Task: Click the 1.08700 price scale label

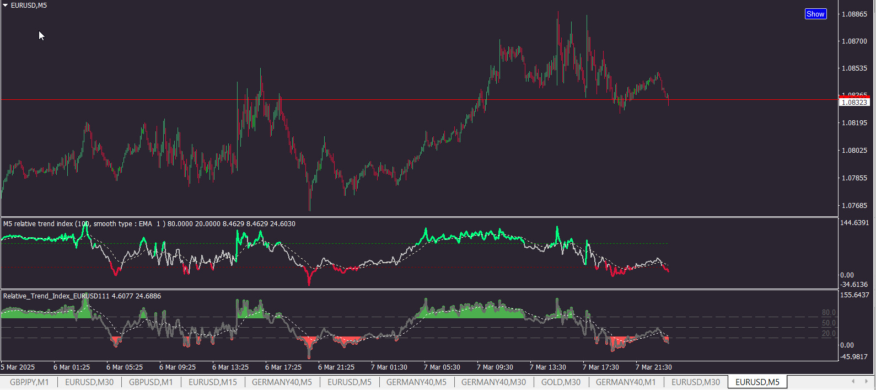Action: [854, 41]
